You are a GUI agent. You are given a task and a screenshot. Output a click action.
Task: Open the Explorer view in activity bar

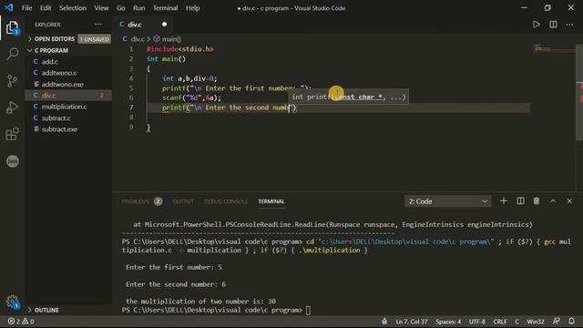pyautogui.click(x=12, y=28)
